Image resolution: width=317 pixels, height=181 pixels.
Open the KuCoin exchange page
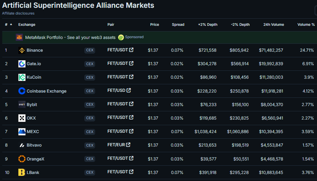[34, 77]
